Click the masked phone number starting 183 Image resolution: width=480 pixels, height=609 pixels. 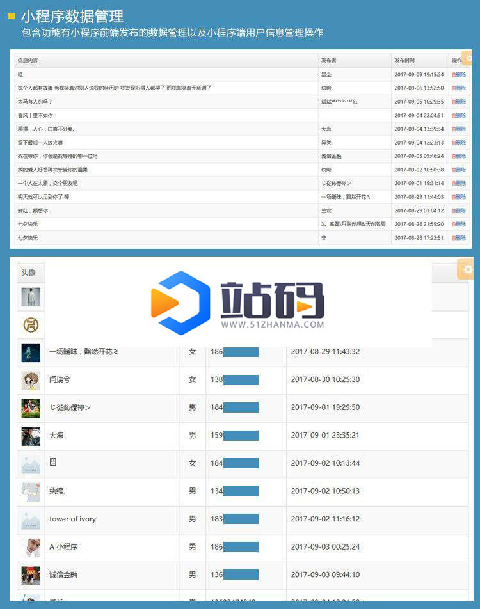[x=234, y=519]
